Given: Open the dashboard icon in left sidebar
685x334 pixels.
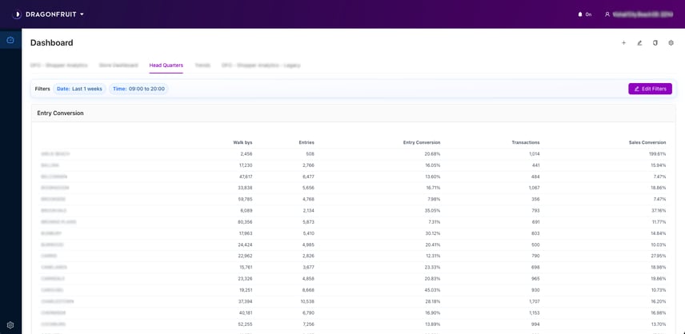Looking at the screenshot, I should coord(10,40).
